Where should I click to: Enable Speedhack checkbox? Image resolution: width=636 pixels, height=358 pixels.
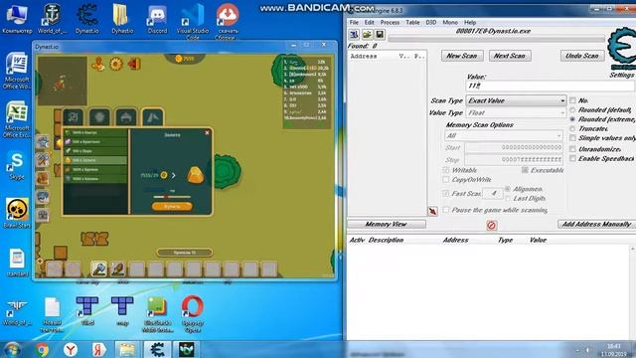coord(572,158)
